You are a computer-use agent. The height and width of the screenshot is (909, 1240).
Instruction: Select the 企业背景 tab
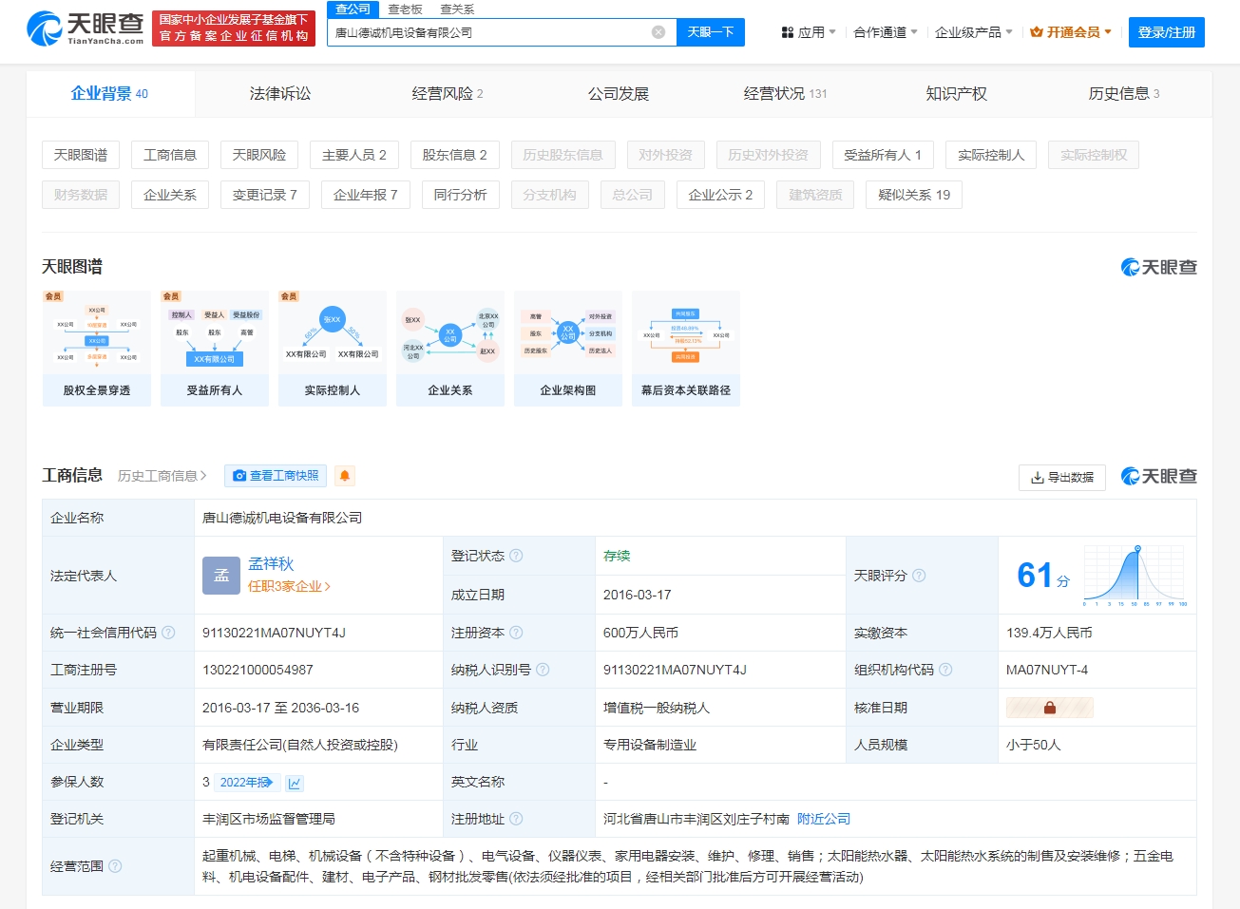(x=110, y=94)
